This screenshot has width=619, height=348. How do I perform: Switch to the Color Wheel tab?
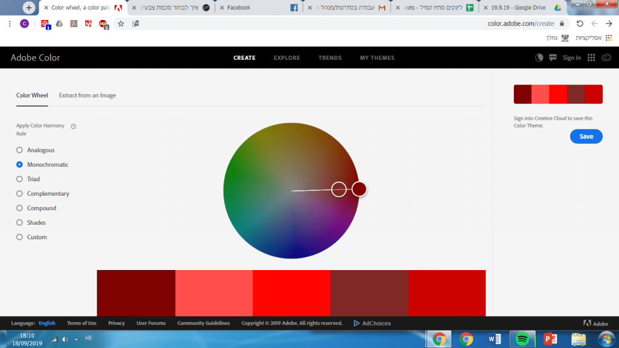(32, 95)
